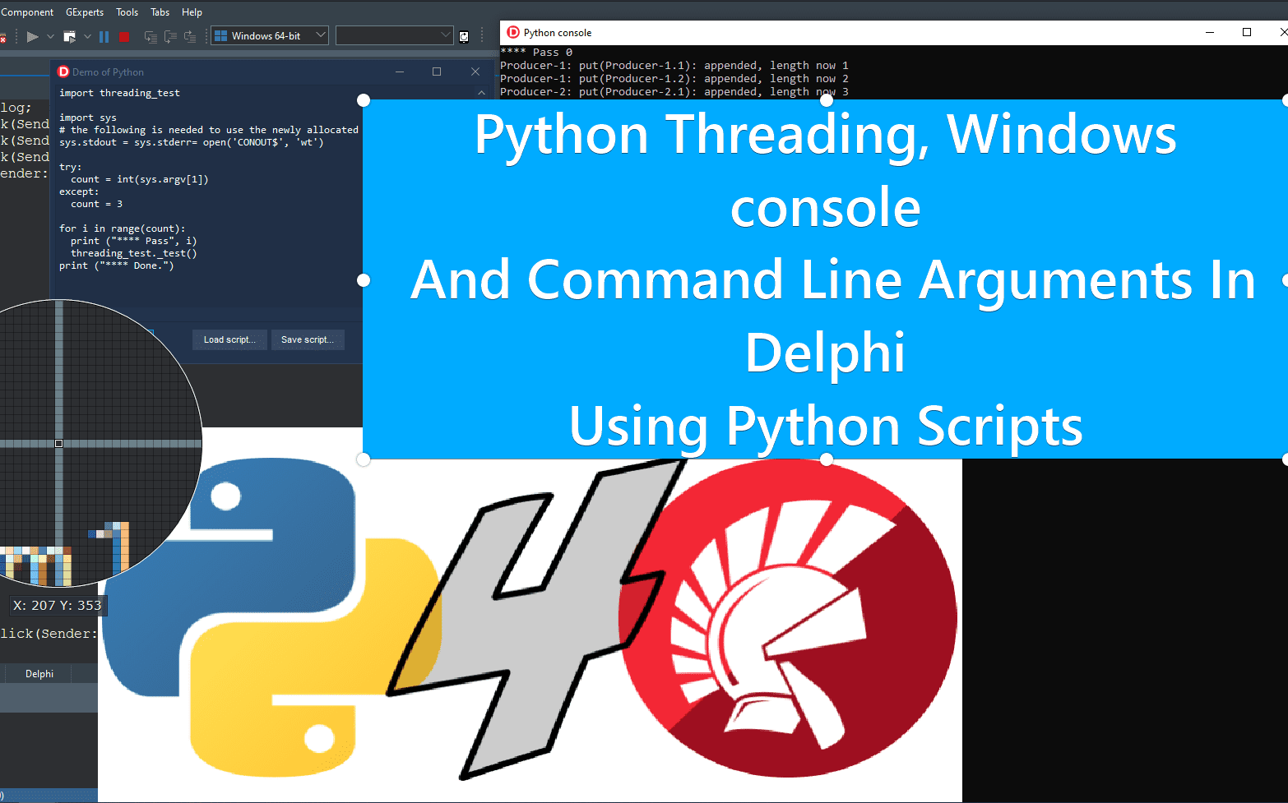
Task: Click the red error icon at toolbar start
Action: (2, 37)
